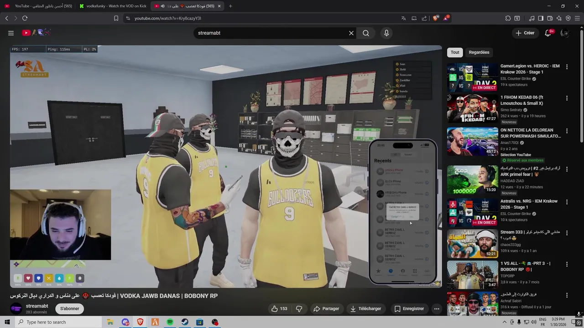Open Leo AI sparkle icon
This screenshot has width=584, height=328.
click(559, 18)
